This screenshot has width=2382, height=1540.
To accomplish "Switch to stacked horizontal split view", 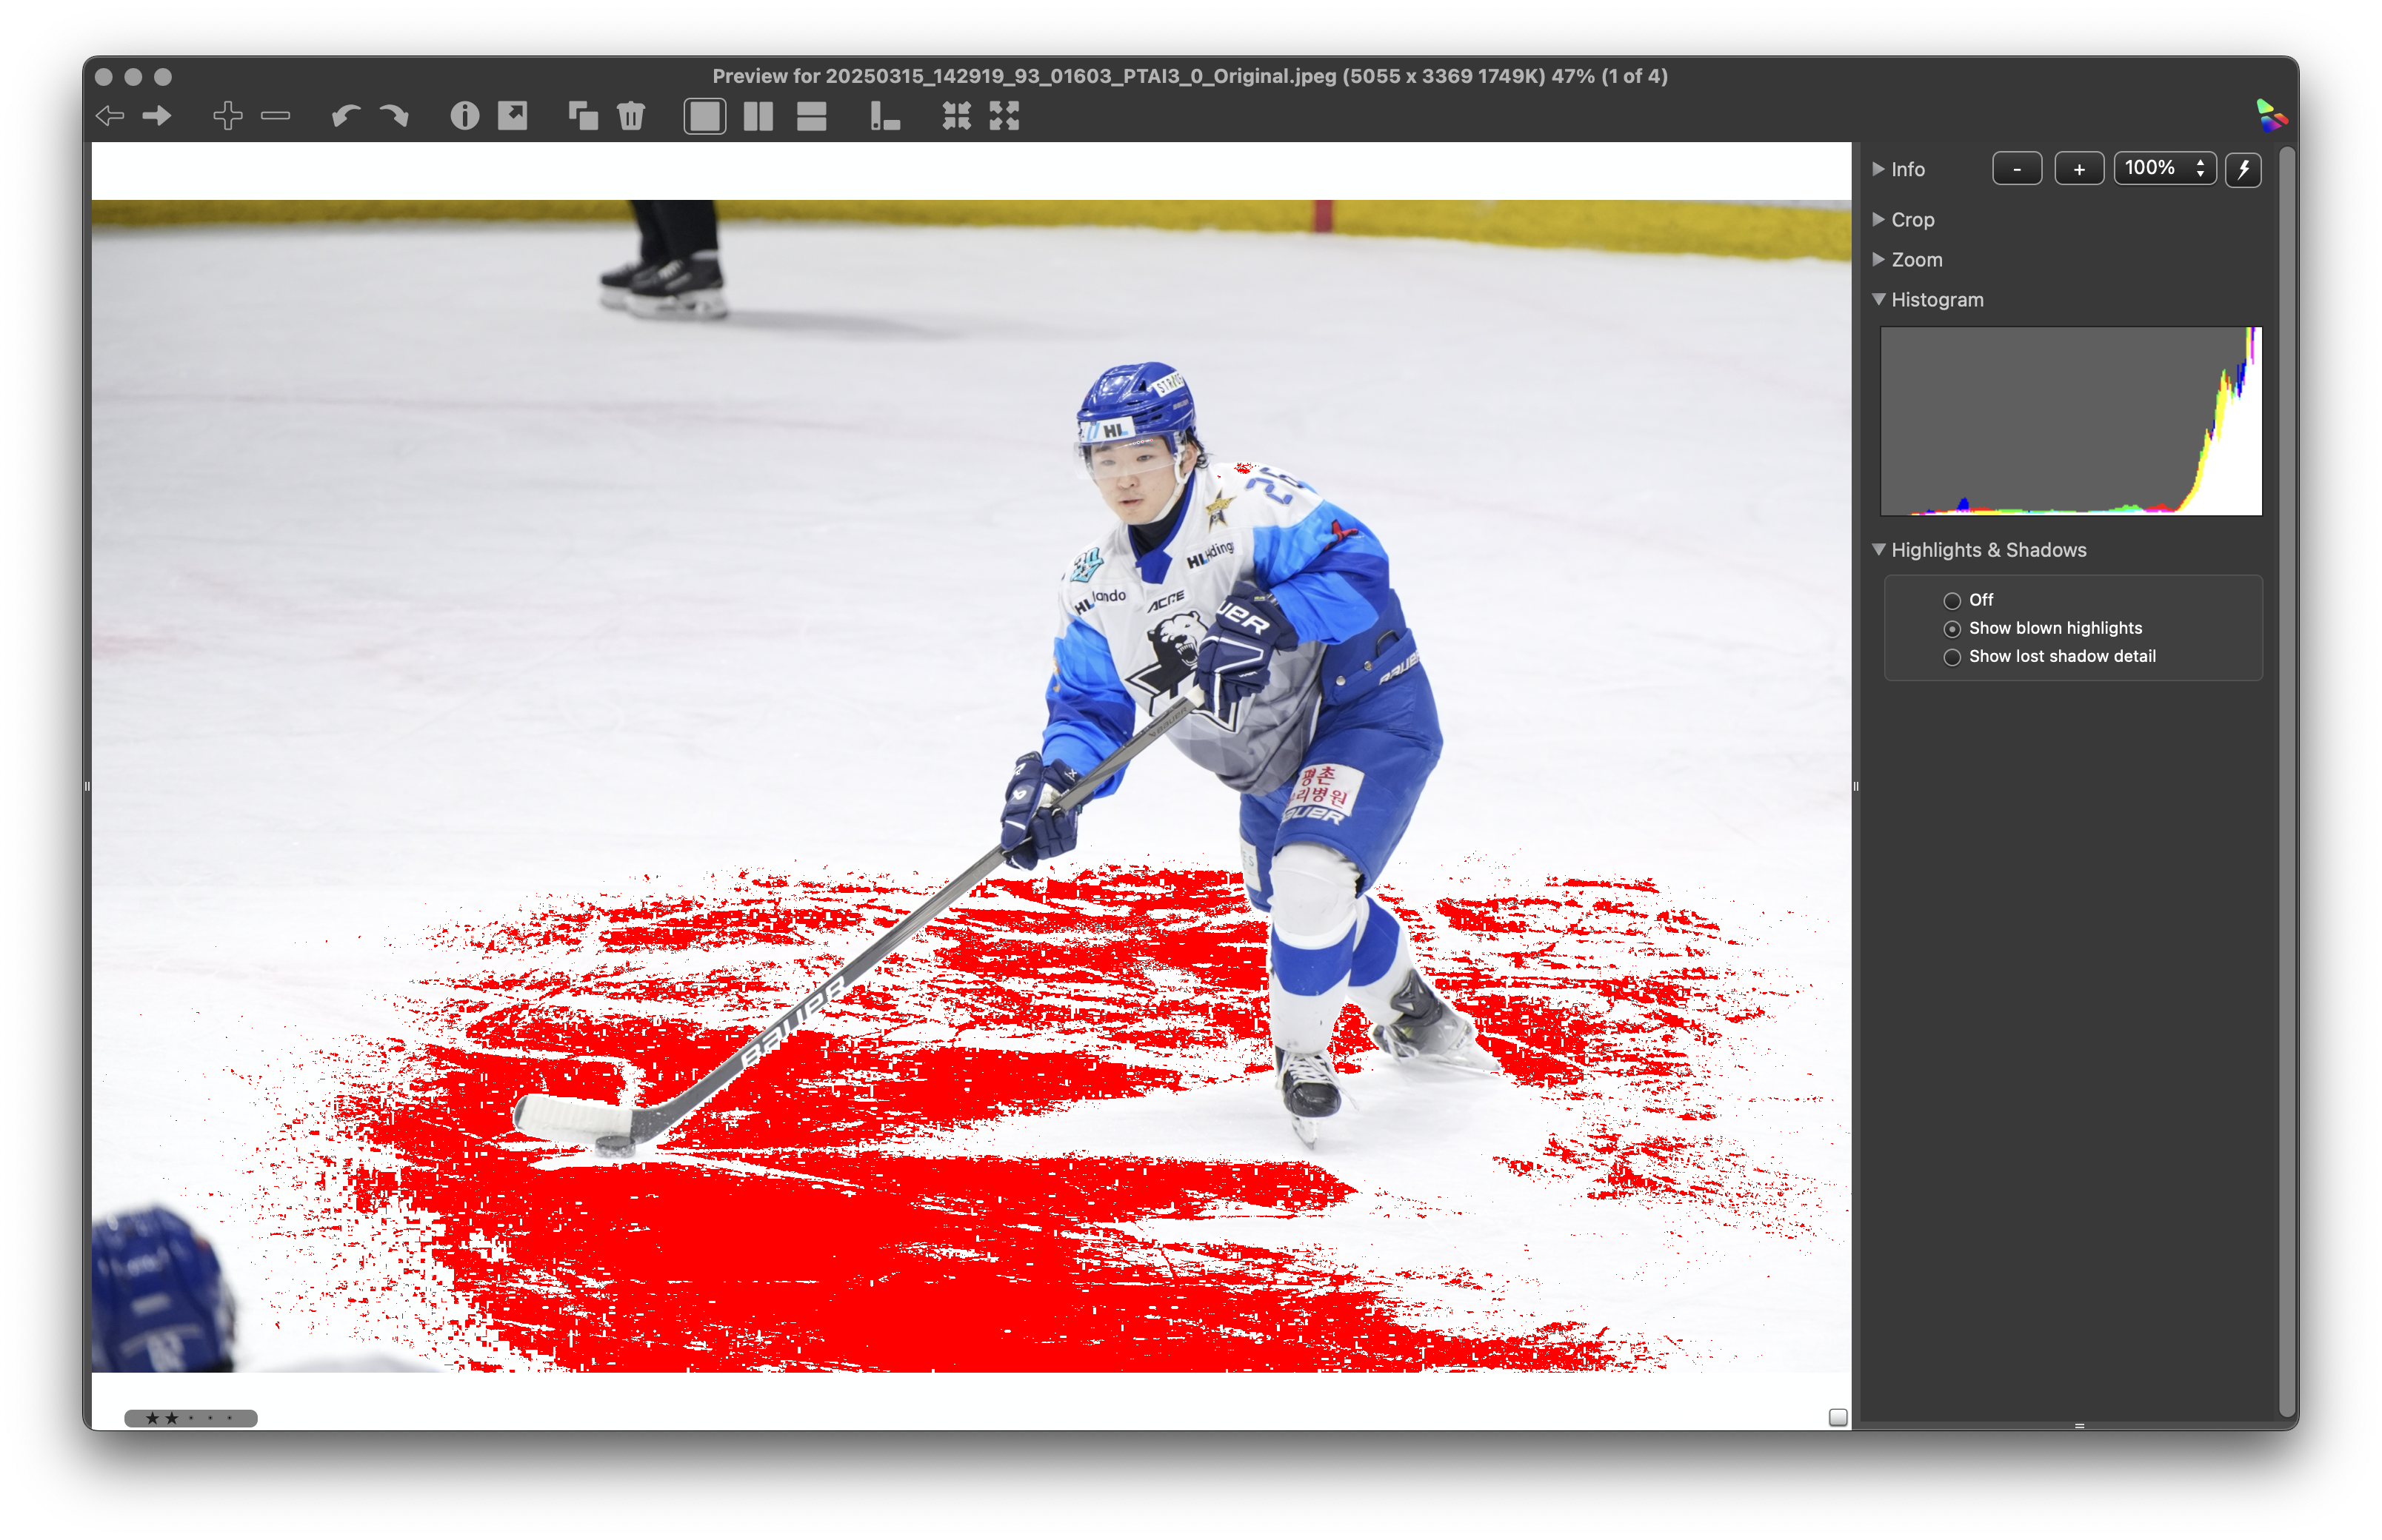I will (x=811, y=116).
